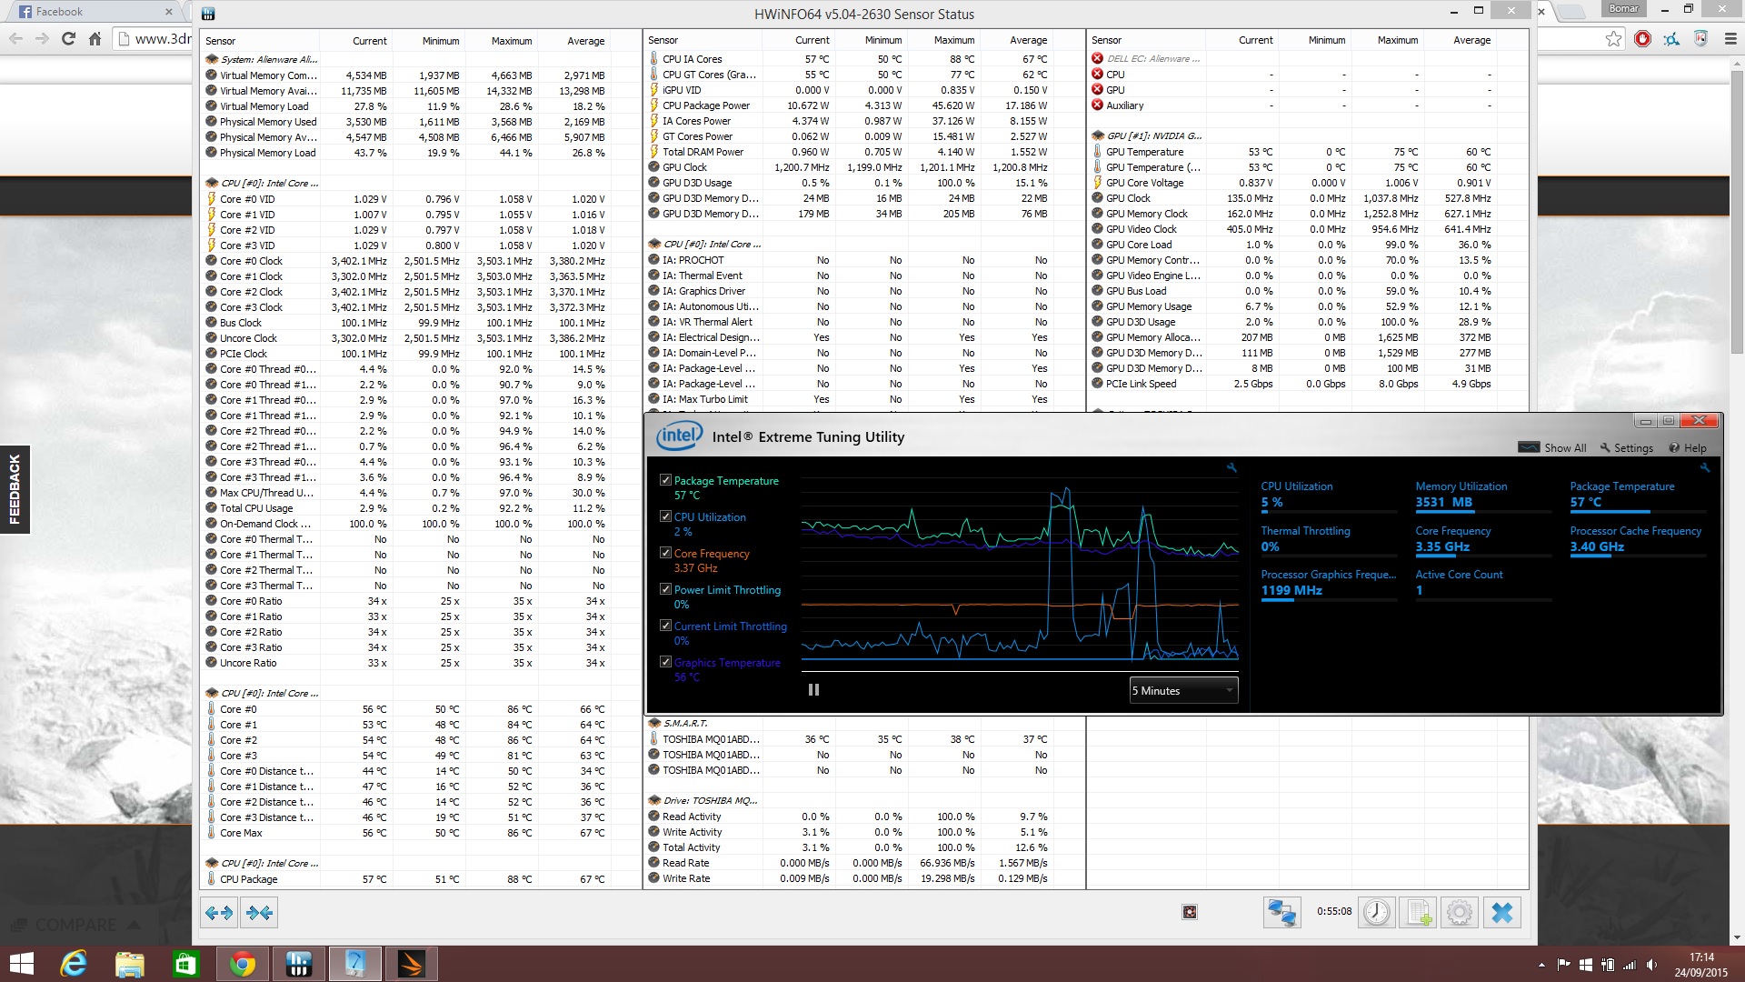This screenshot has width=1745, height=982.
Task: Open Help in XTU
Action: pyautogui.click(x=1688, y=447)
